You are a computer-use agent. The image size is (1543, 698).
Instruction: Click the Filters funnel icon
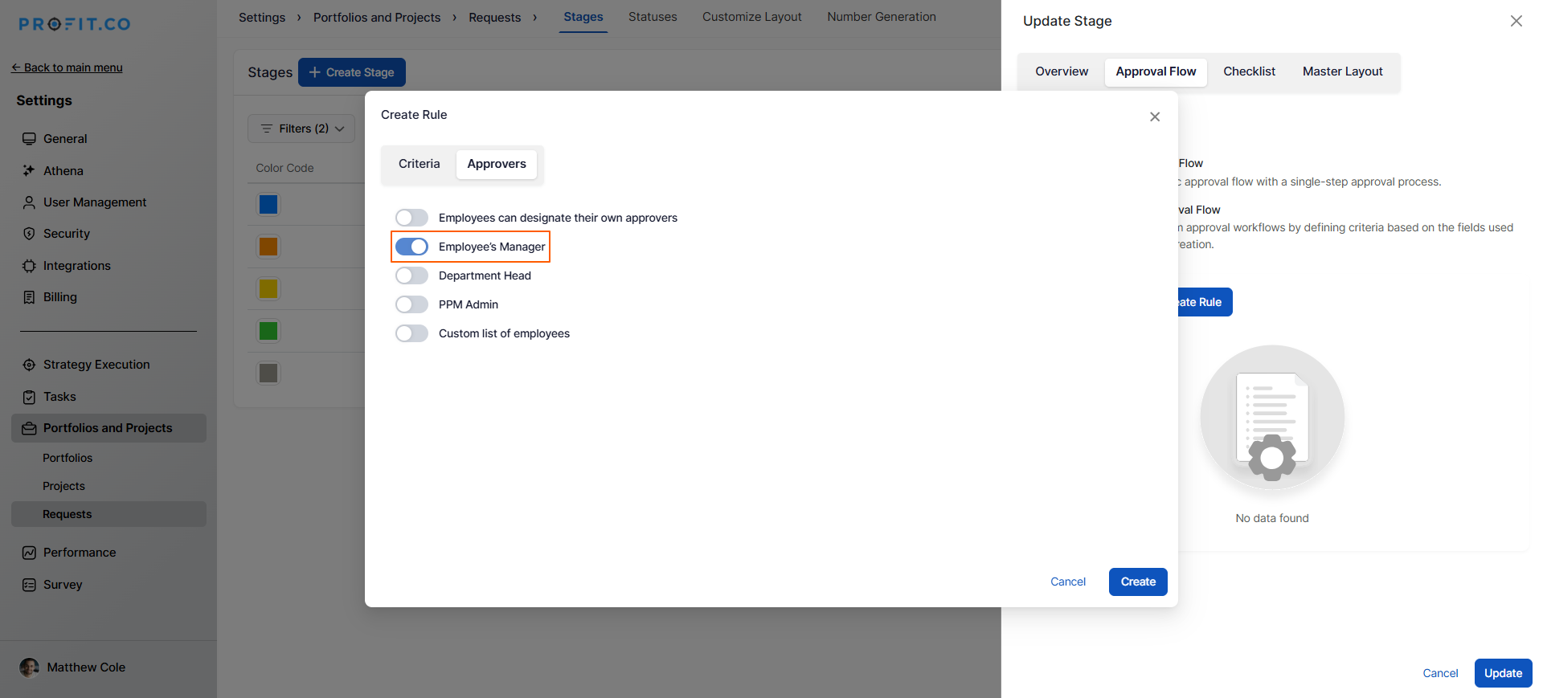(x=267, y=129)
